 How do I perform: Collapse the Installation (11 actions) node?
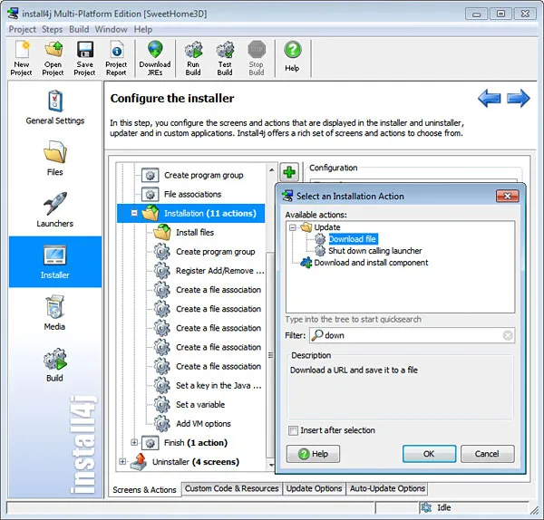pyautogui.click(x=134, y=213)
